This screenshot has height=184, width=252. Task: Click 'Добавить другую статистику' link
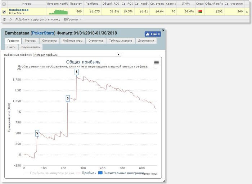click(37, 19)
